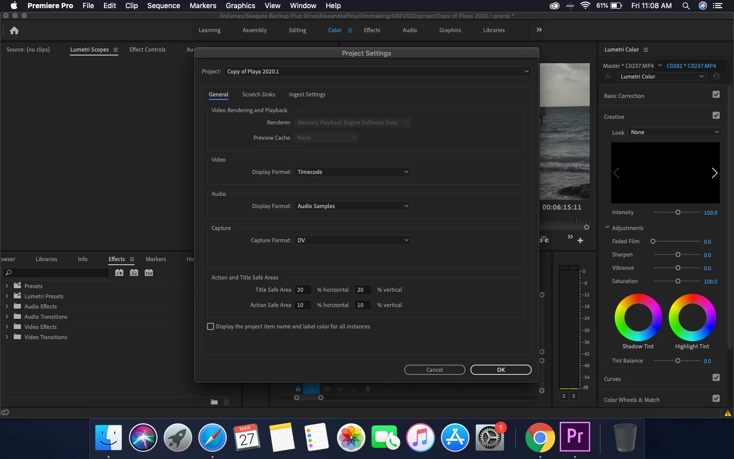Open the Lumetri Scopes panel menu icon
Image resolution: width=734 pixels, height=459 pixels.
(x=116, y=50)
